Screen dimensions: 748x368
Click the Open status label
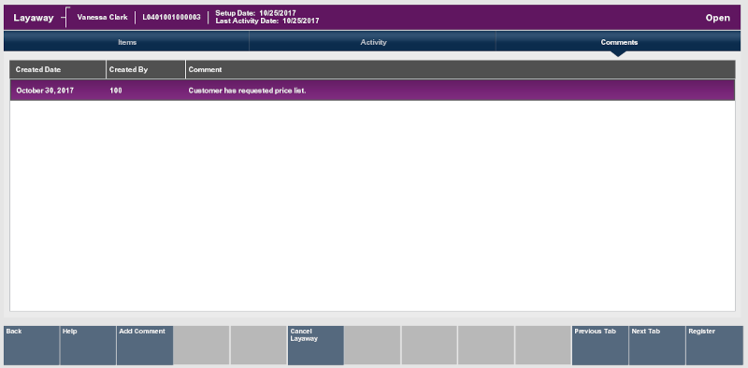717,18
